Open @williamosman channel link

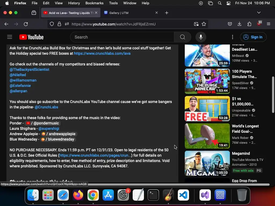pos(23,80)
